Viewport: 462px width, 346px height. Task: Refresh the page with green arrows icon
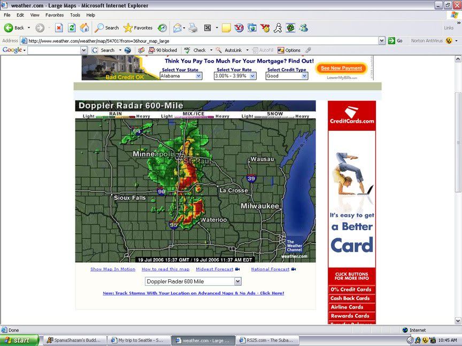point(72,28)
